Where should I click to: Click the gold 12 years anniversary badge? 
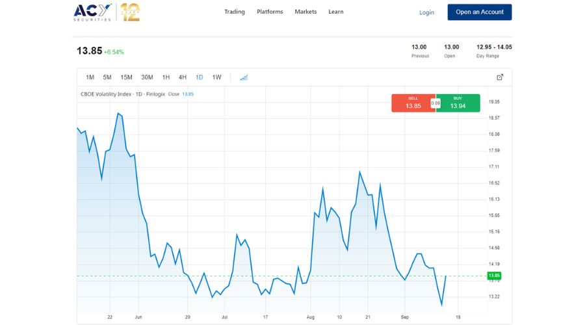pyautogui.click(x=130, y=12)
